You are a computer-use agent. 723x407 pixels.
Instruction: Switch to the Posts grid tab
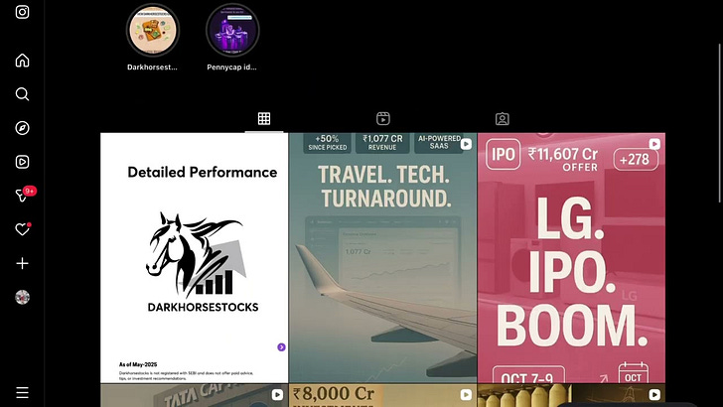(x=264, y=119)
